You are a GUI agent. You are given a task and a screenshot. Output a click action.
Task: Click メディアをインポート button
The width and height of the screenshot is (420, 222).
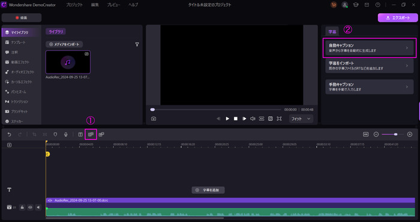(64, 44)
